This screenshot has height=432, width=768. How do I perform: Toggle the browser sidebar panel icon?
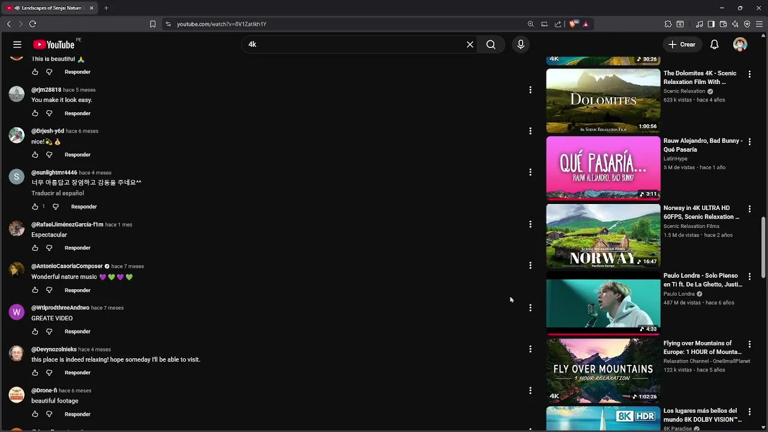tap(711, 24)
